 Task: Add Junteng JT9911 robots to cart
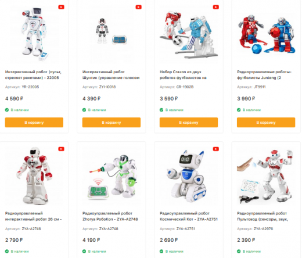click(x=266, y=123)
